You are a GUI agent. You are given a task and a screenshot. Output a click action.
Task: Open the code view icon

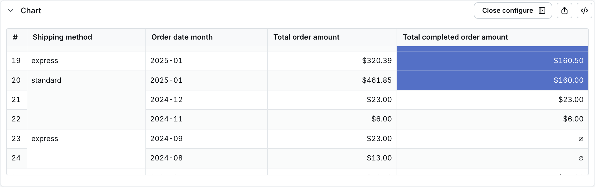tap(584, 11)
